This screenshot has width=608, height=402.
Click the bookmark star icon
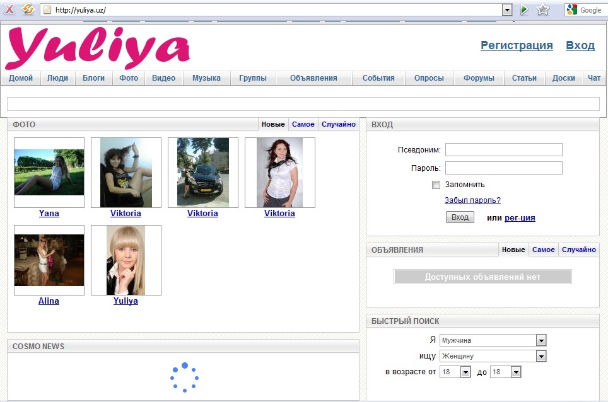point(543,9)
